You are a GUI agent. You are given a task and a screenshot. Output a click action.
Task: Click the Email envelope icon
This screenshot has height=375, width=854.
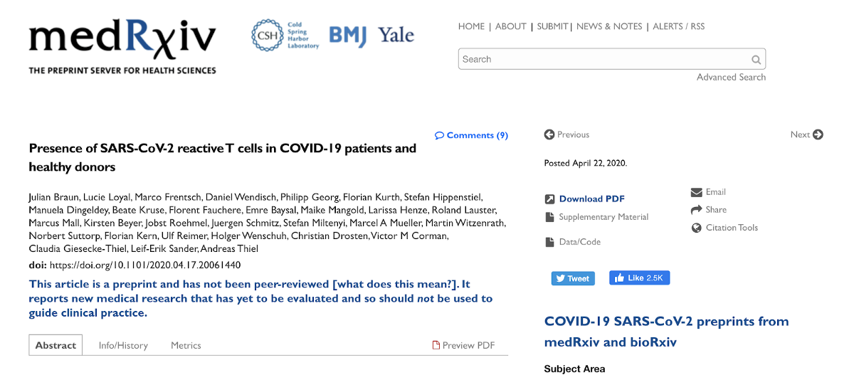(x=696, y=192)
